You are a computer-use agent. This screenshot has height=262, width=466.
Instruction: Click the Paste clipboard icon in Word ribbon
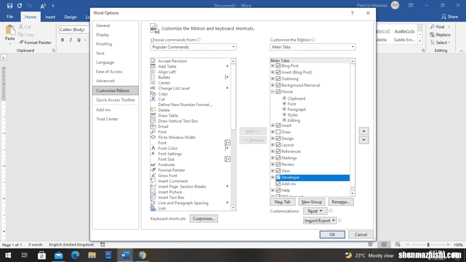pyautogui.click(x=10, y=30)
